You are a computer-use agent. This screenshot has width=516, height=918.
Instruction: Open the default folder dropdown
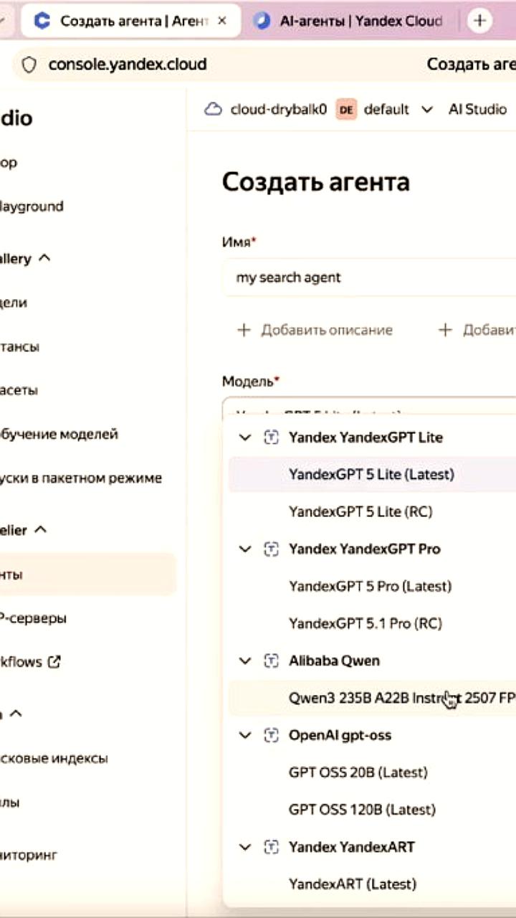point(429,109)
